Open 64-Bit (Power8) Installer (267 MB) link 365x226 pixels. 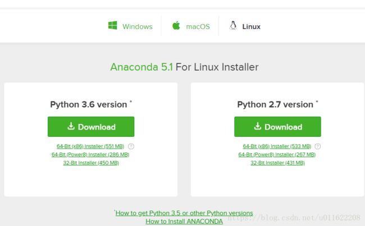277,155
